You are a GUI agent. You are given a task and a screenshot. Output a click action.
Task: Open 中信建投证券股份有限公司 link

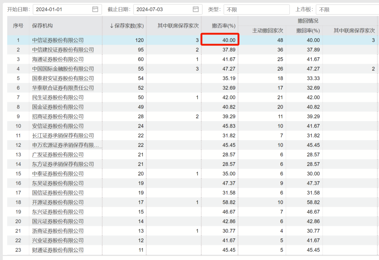63,50
